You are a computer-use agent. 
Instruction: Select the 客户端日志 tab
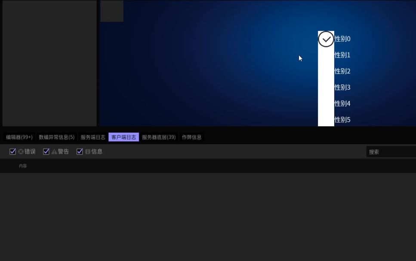(123, 137)
